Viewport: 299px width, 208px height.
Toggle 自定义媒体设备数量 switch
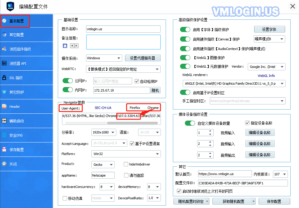coord(190,123)
